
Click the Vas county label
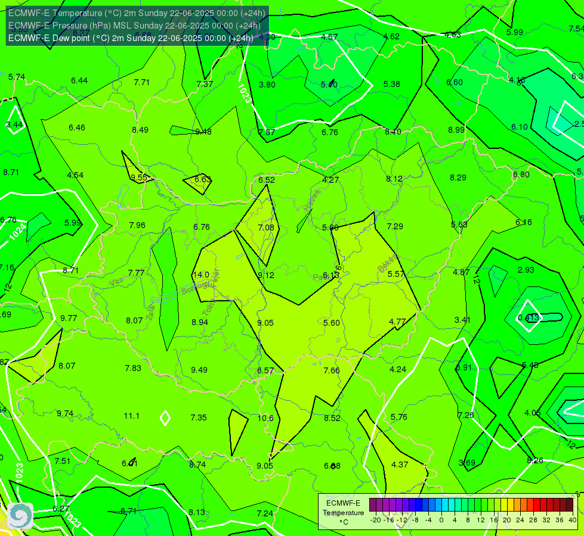116,282
